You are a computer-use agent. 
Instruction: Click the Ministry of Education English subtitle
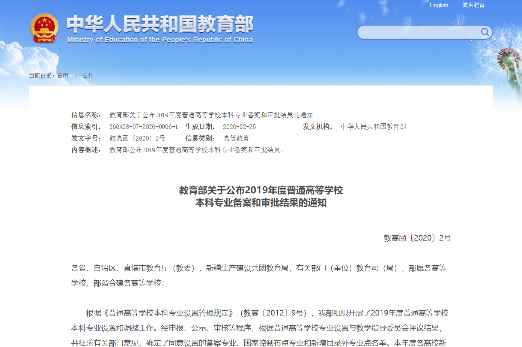coord(160,40)
